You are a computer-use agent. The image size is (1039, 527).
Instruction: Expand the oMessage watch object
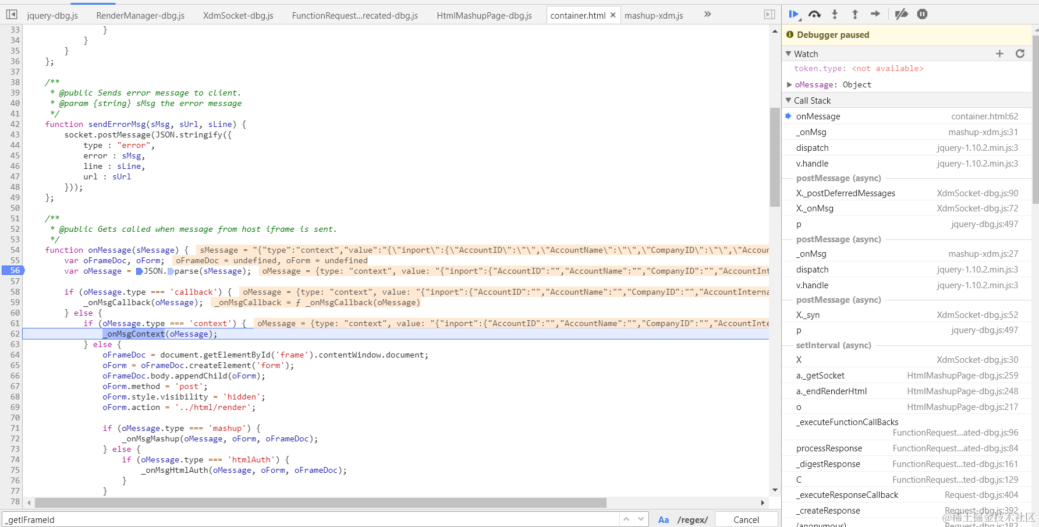tap(789, 84)
